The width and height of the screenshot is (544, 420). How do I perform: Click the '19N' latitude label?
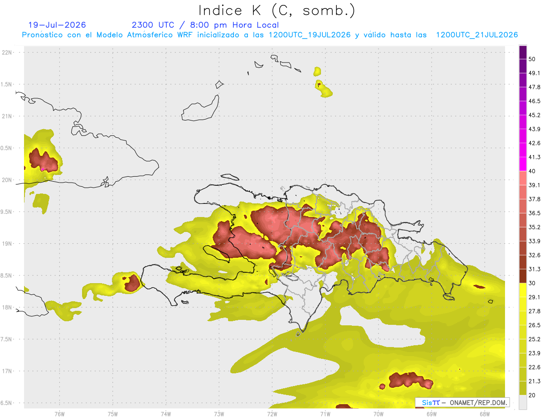[7, 244]
